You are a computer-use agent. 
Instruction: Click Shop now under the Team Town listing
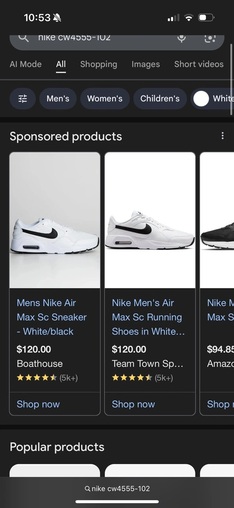click(x=133, y=404)
